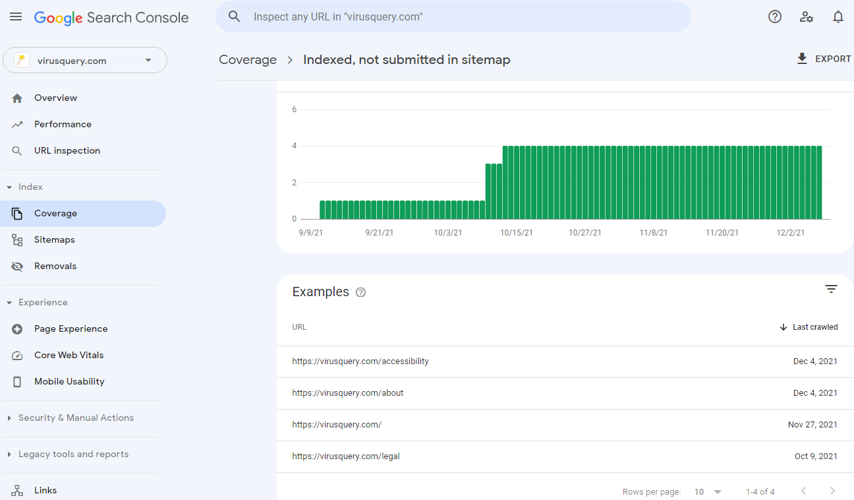
Task: Open Mobile Usability menu item
Action: (x=83, y=382)
